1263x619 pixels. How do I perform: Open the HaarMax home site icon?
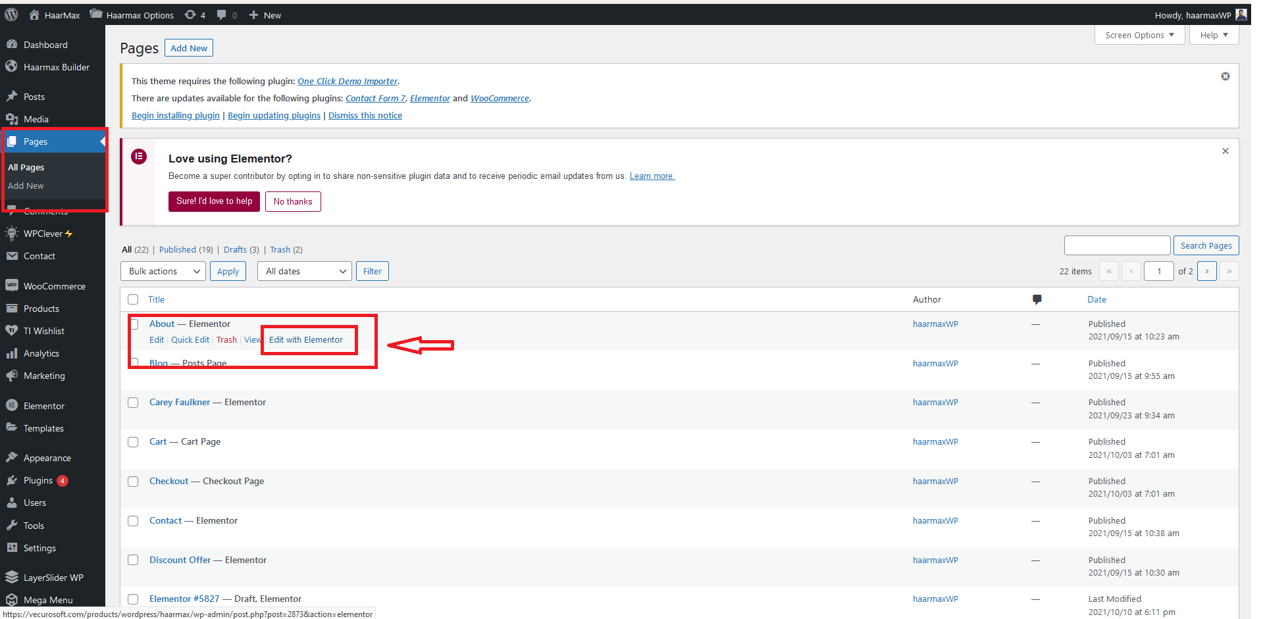34,14
